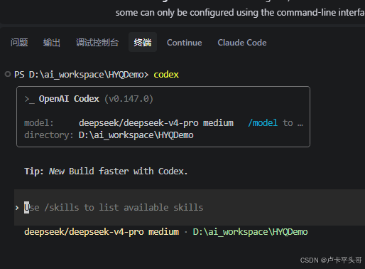Click the OpenAI Codex version header

click(96, 99)
